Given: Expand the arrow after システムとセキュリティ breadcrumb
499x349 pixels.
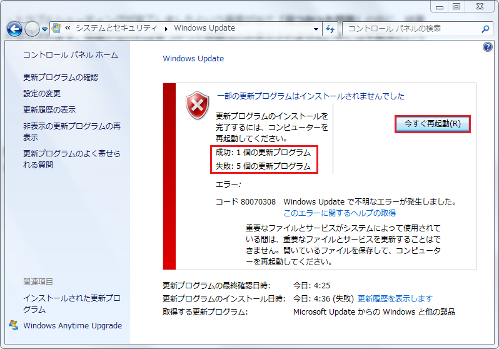Looking at the screenshot, I should pyautogui.click(x=166, y=29).
